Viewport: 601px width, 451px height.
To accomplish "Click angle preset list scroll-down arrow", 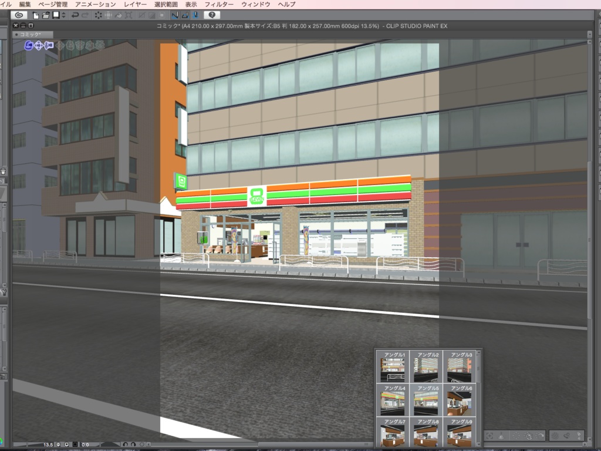I will (x=478, y=444).
